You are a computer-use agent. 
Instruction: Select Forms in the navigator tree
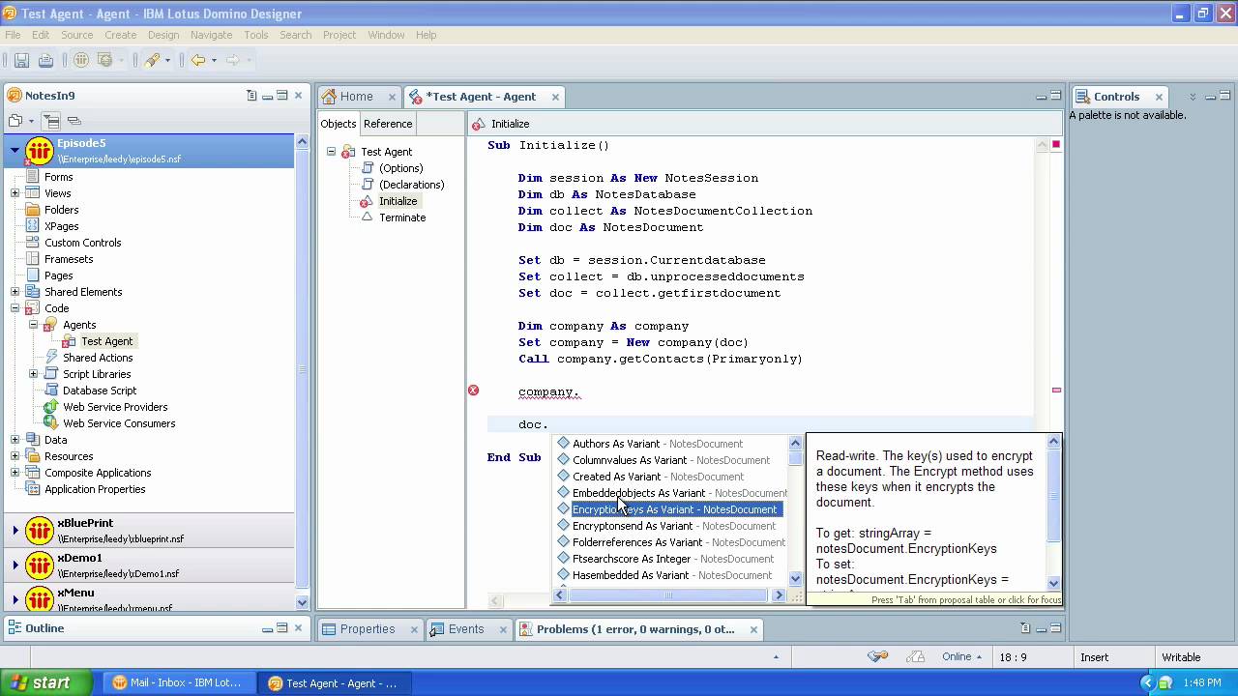[x=58, y=177]
